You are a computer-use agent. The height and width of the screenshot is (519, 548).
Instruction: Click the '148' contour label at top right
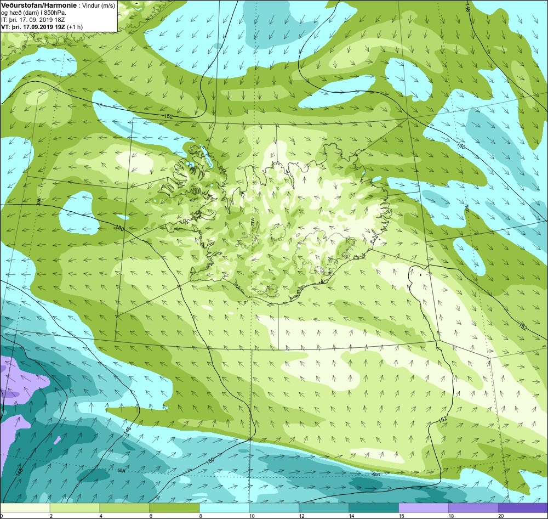coord(468,7)
